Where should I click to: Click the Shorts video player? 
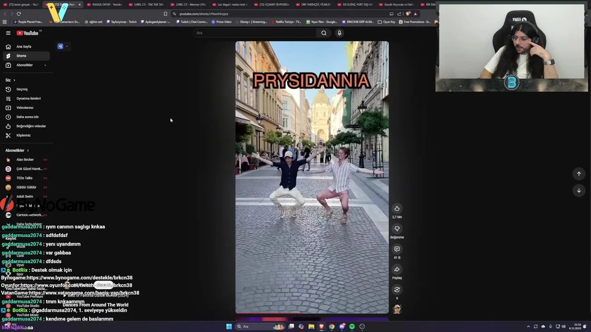[x=312, y=178]
